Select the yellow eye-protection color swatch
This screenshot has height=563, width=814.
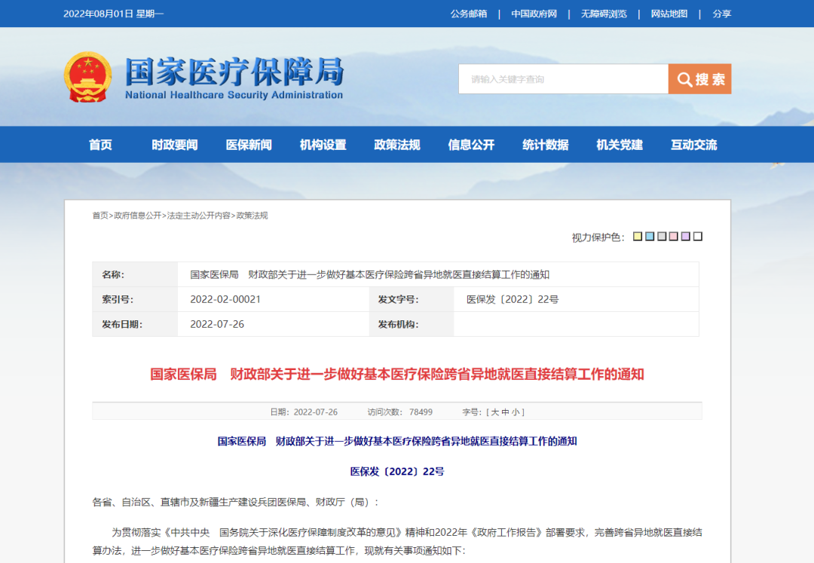point(638,237)
